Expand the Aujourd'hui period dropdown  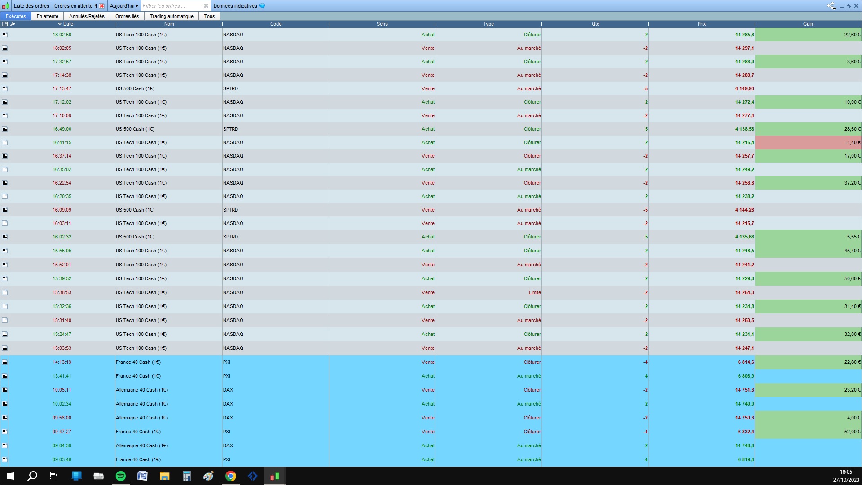click(124, 6)
